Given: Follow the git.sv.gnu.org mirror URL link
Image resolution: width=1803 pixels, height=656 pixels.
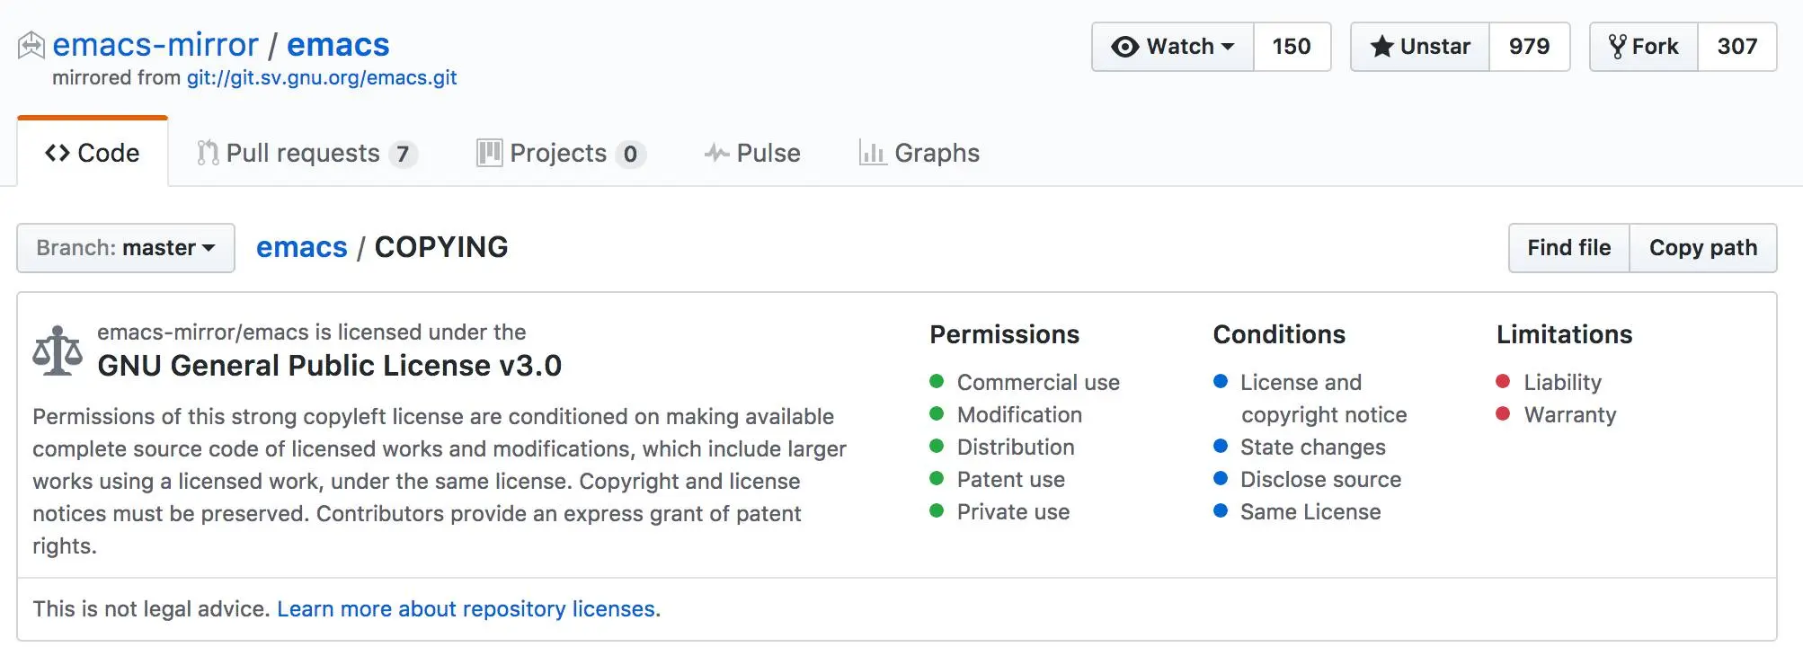Looking at the screenshot, I should [x=322, y=78].
